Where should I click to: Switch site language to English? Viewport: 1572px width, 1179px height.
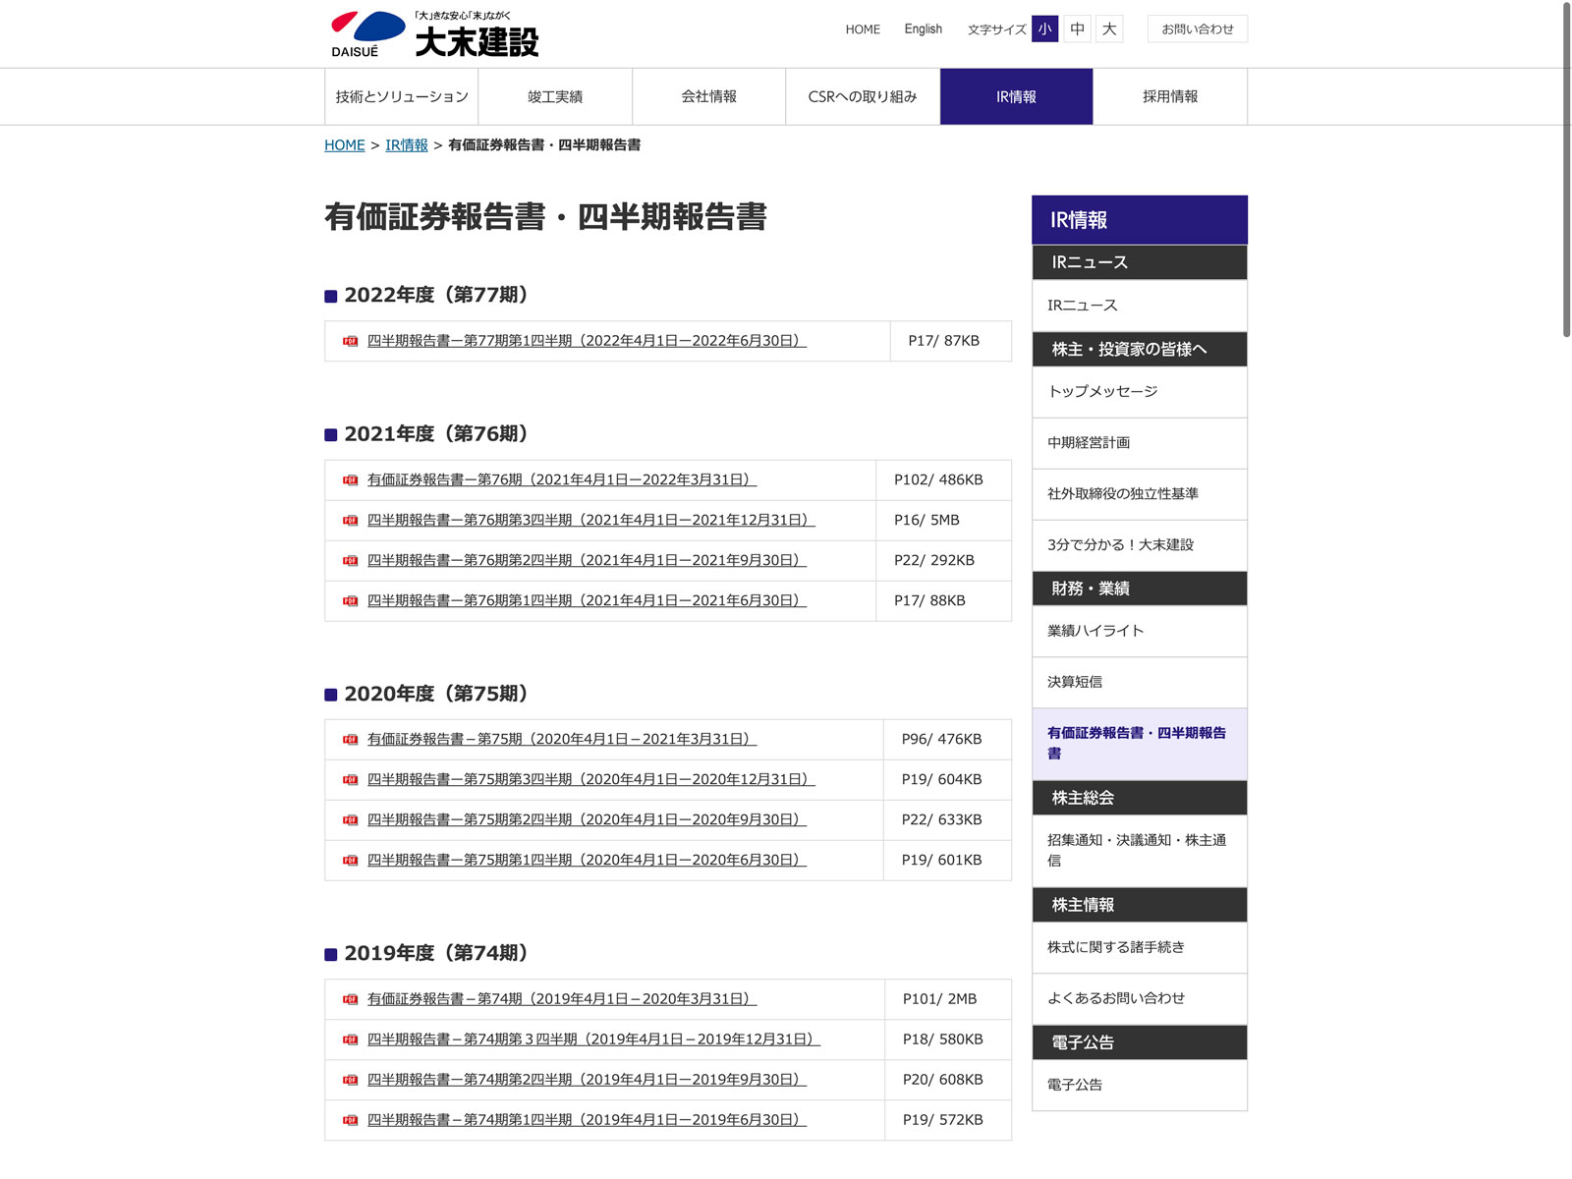click(923, 28)
